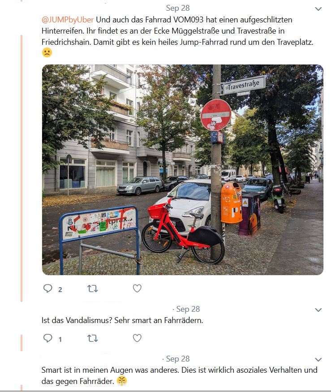This screenshot has height=392, width=331.
Task: Retweet the tweet with the bike photo
Action: tap(93, 289)
